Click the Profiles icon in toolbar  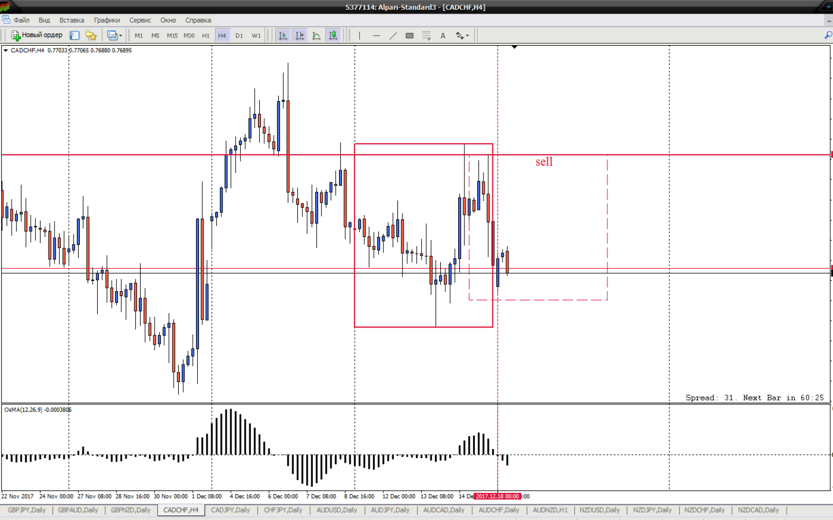coord(112,35)
